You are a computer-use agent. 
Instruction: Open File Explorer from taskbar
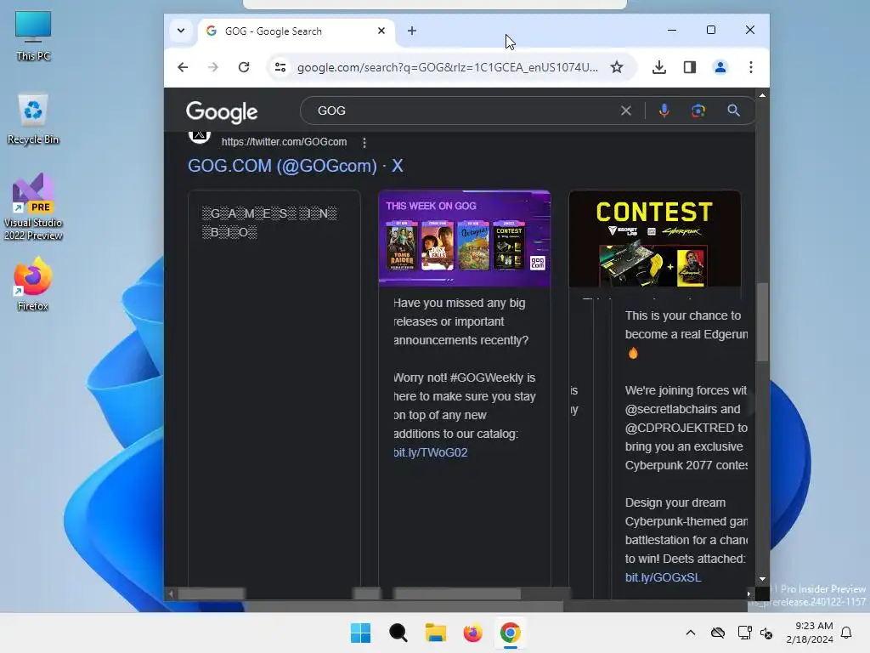[x=436, y=633]
